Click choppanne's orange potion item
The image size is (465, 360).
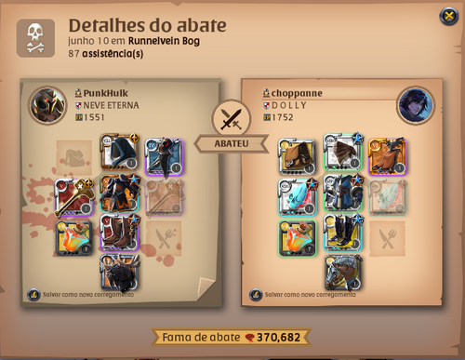(297, 238)
